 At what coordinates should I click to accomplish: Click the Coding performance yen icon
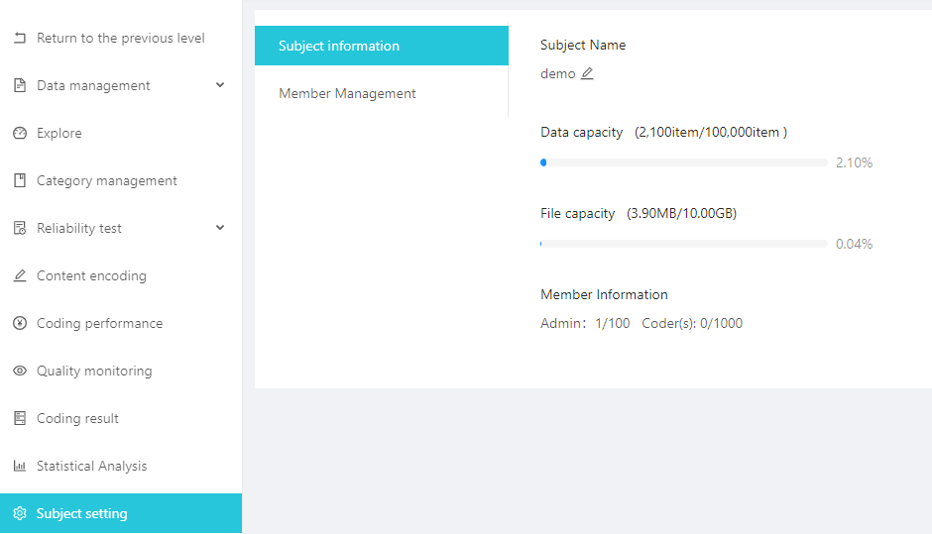tap(20, 323)
